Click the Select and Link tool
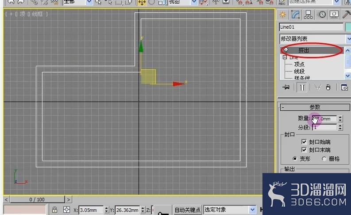The width and height of the screenshot is (351, 215). pyautogui.click(x=34, y=2)
